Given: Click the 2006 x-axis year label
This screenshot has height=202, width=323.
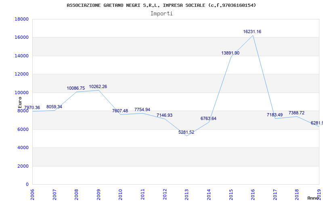Looking at the screenshot, I should [x=33, y=194].
